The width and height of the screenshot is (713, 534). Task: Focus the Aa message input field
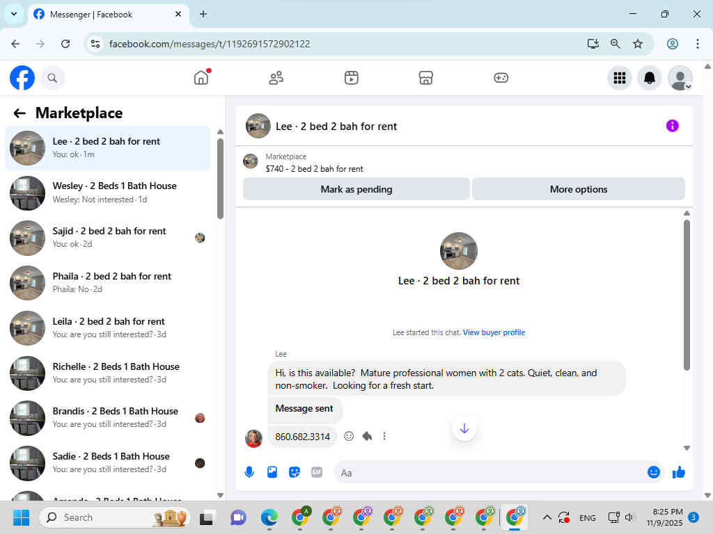point(489,473)
